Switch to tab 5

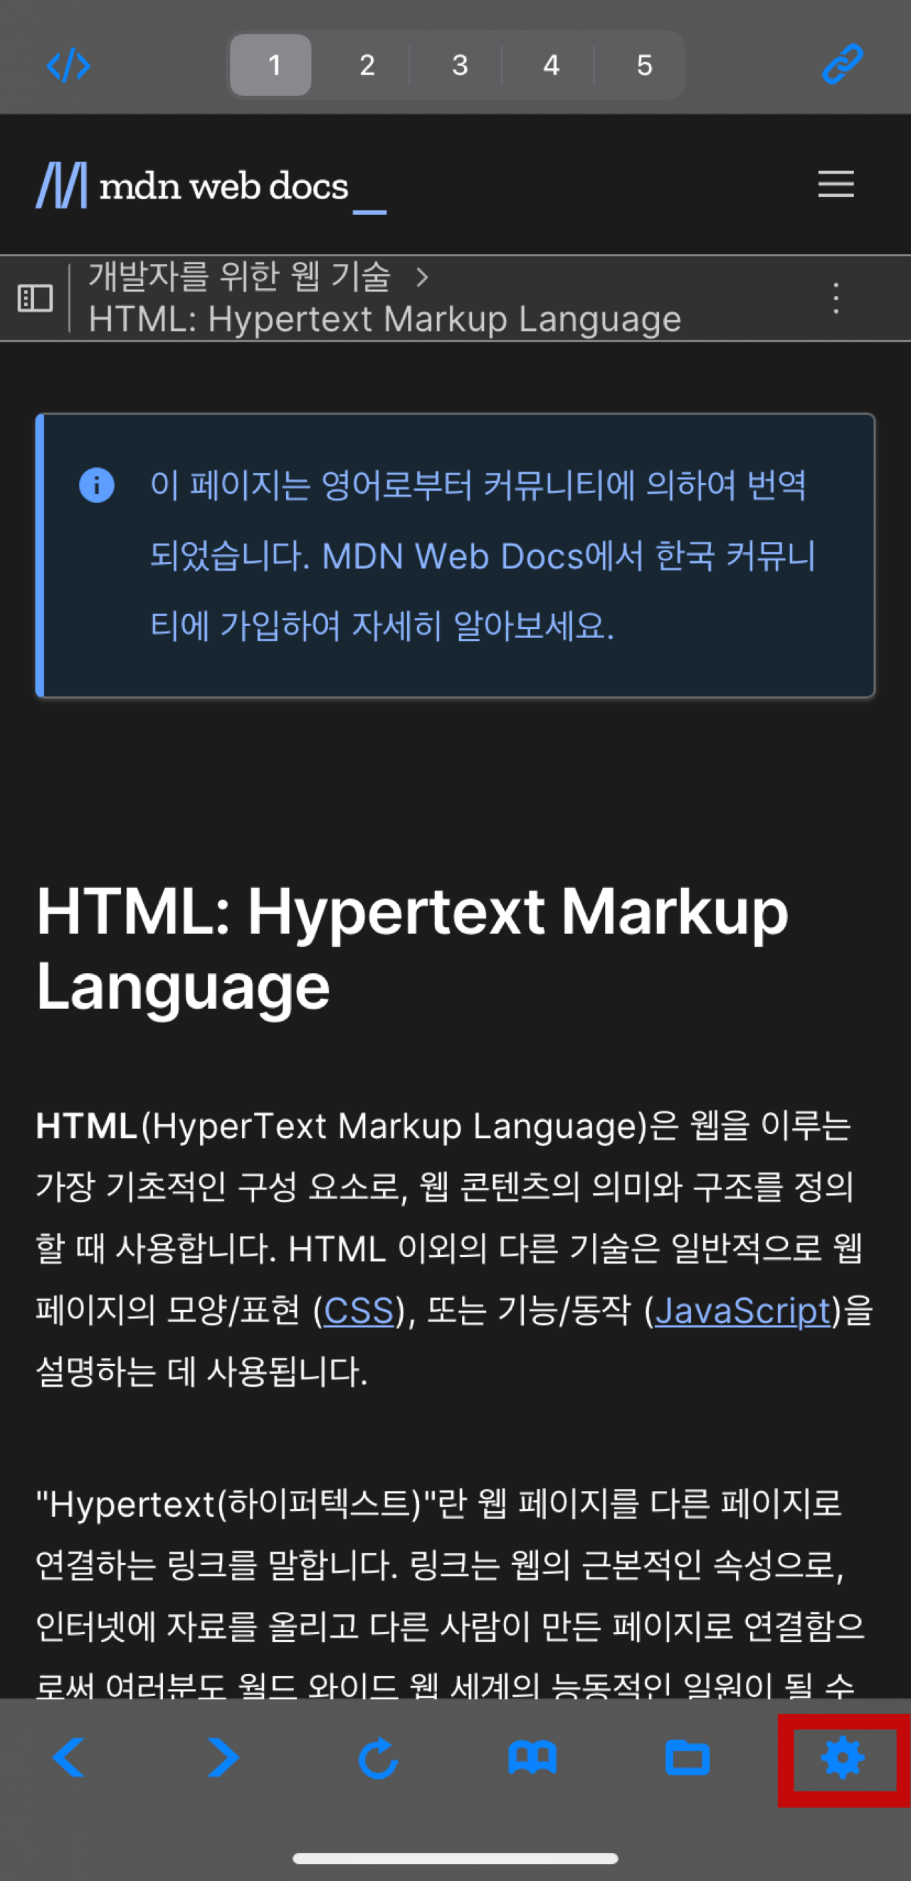tap(644, 65)
